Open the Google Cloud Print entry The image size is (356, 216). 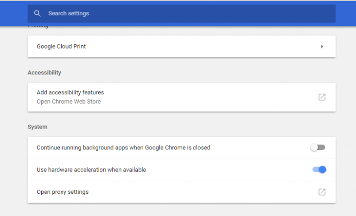point(61,46)
